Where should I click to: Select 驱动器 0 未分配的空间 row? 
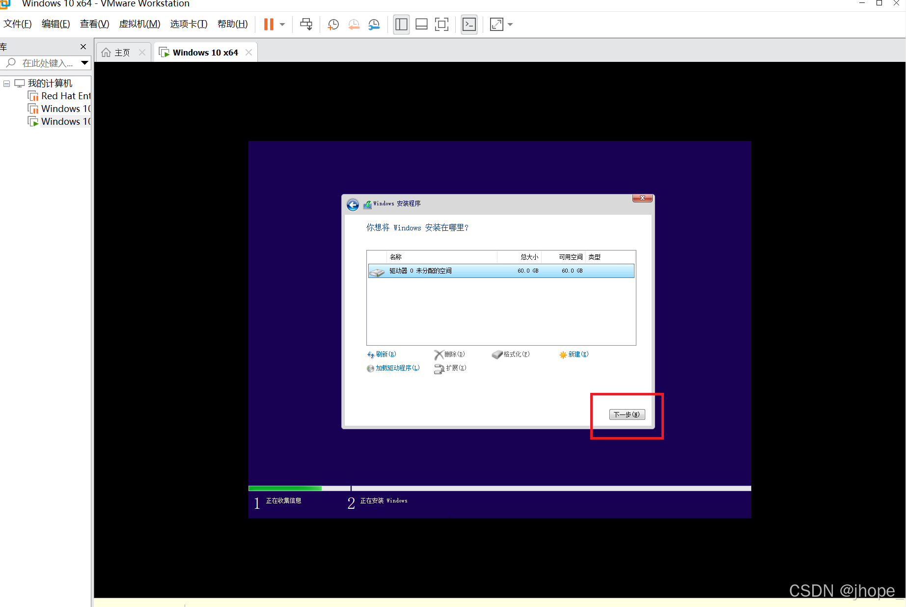click(501, 271)
